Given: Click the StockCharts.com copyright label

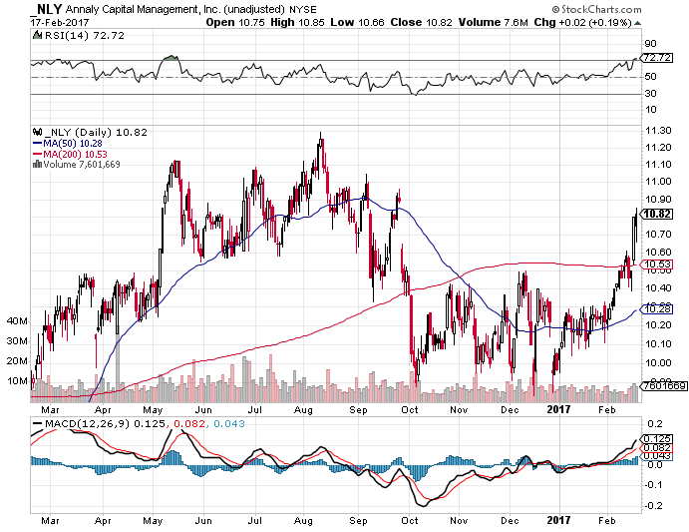Looking at the screenshot, I should 596,9.
